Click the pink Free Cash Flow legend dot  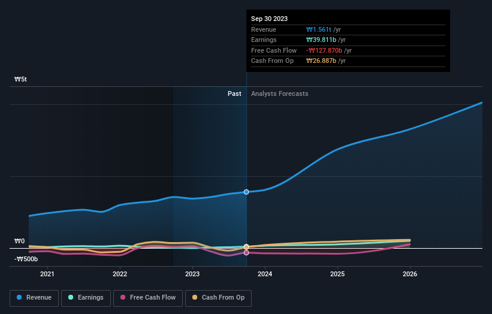click(123, 297)
